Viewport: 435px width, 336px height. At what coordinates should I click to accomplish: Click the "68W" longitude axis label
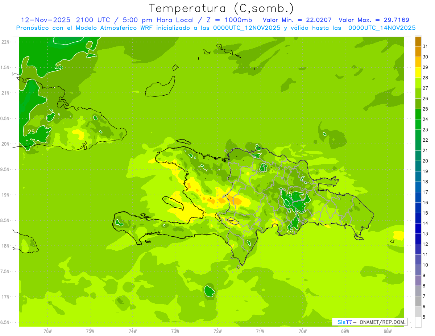point(388,331)
